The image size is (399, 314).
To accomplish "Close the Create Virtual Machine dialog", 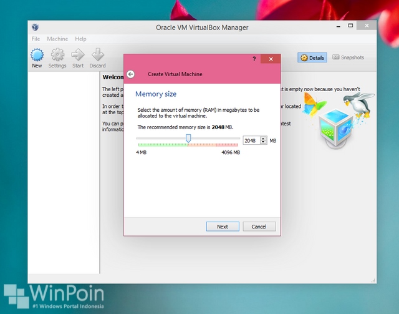I will pyautogui.click(x=271, y=59).
